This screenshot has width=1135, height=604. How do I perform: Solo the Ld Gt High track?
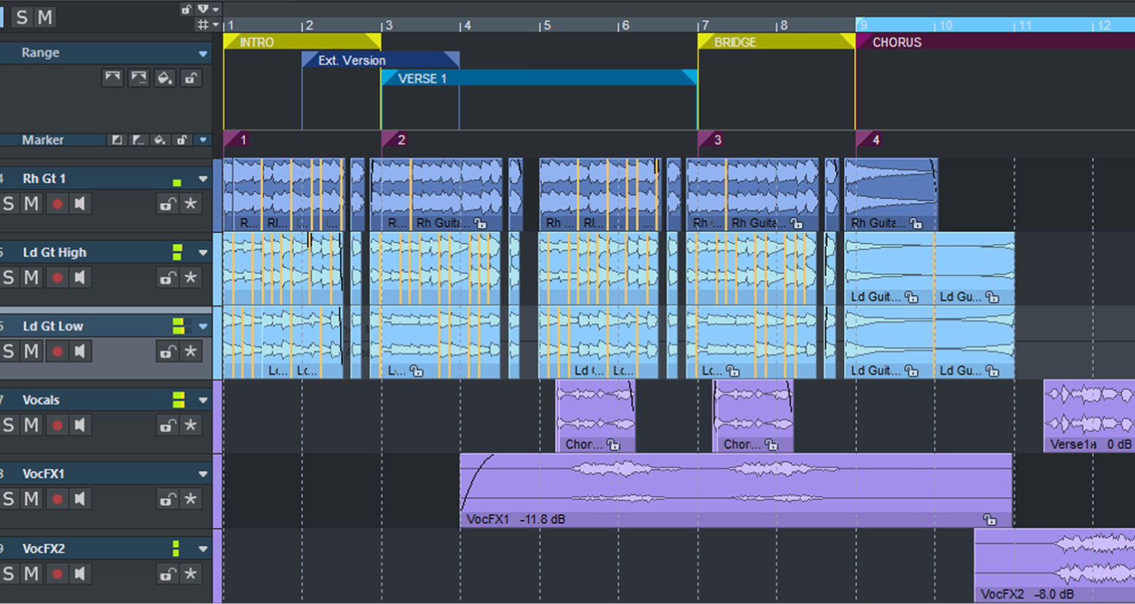tap(8, 278)
